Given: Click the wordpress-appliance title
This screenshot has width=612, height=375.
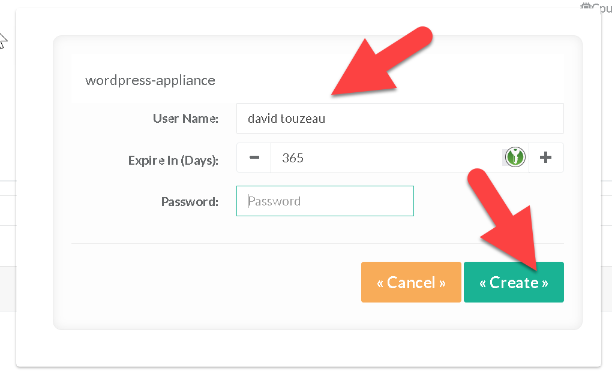Looking at the screenshot, I should coord(150,80).
